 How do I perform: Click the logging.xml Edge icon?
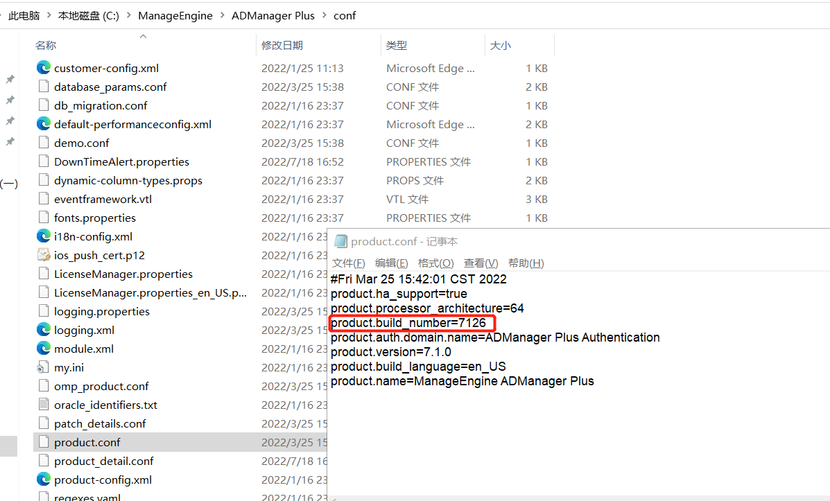pyautogui.click(x=44, y=330)
